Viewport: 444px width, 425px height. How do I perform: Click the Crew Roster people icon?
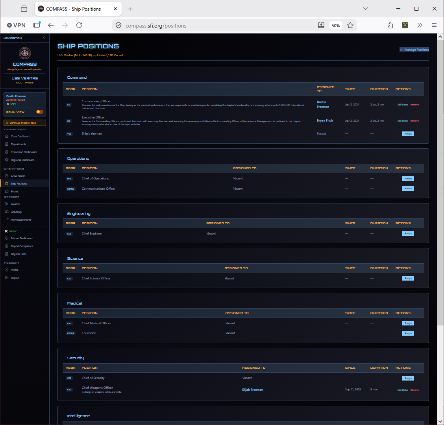[7, 176]
